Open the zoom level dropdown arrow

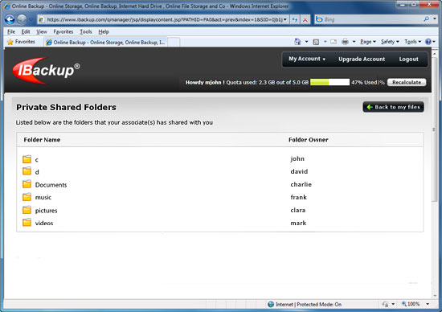pos(428,304)
